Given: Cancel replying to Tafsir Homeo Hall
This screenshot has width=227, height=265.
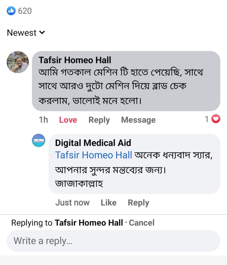Looking at the screenshot, I should pos(142,223).
